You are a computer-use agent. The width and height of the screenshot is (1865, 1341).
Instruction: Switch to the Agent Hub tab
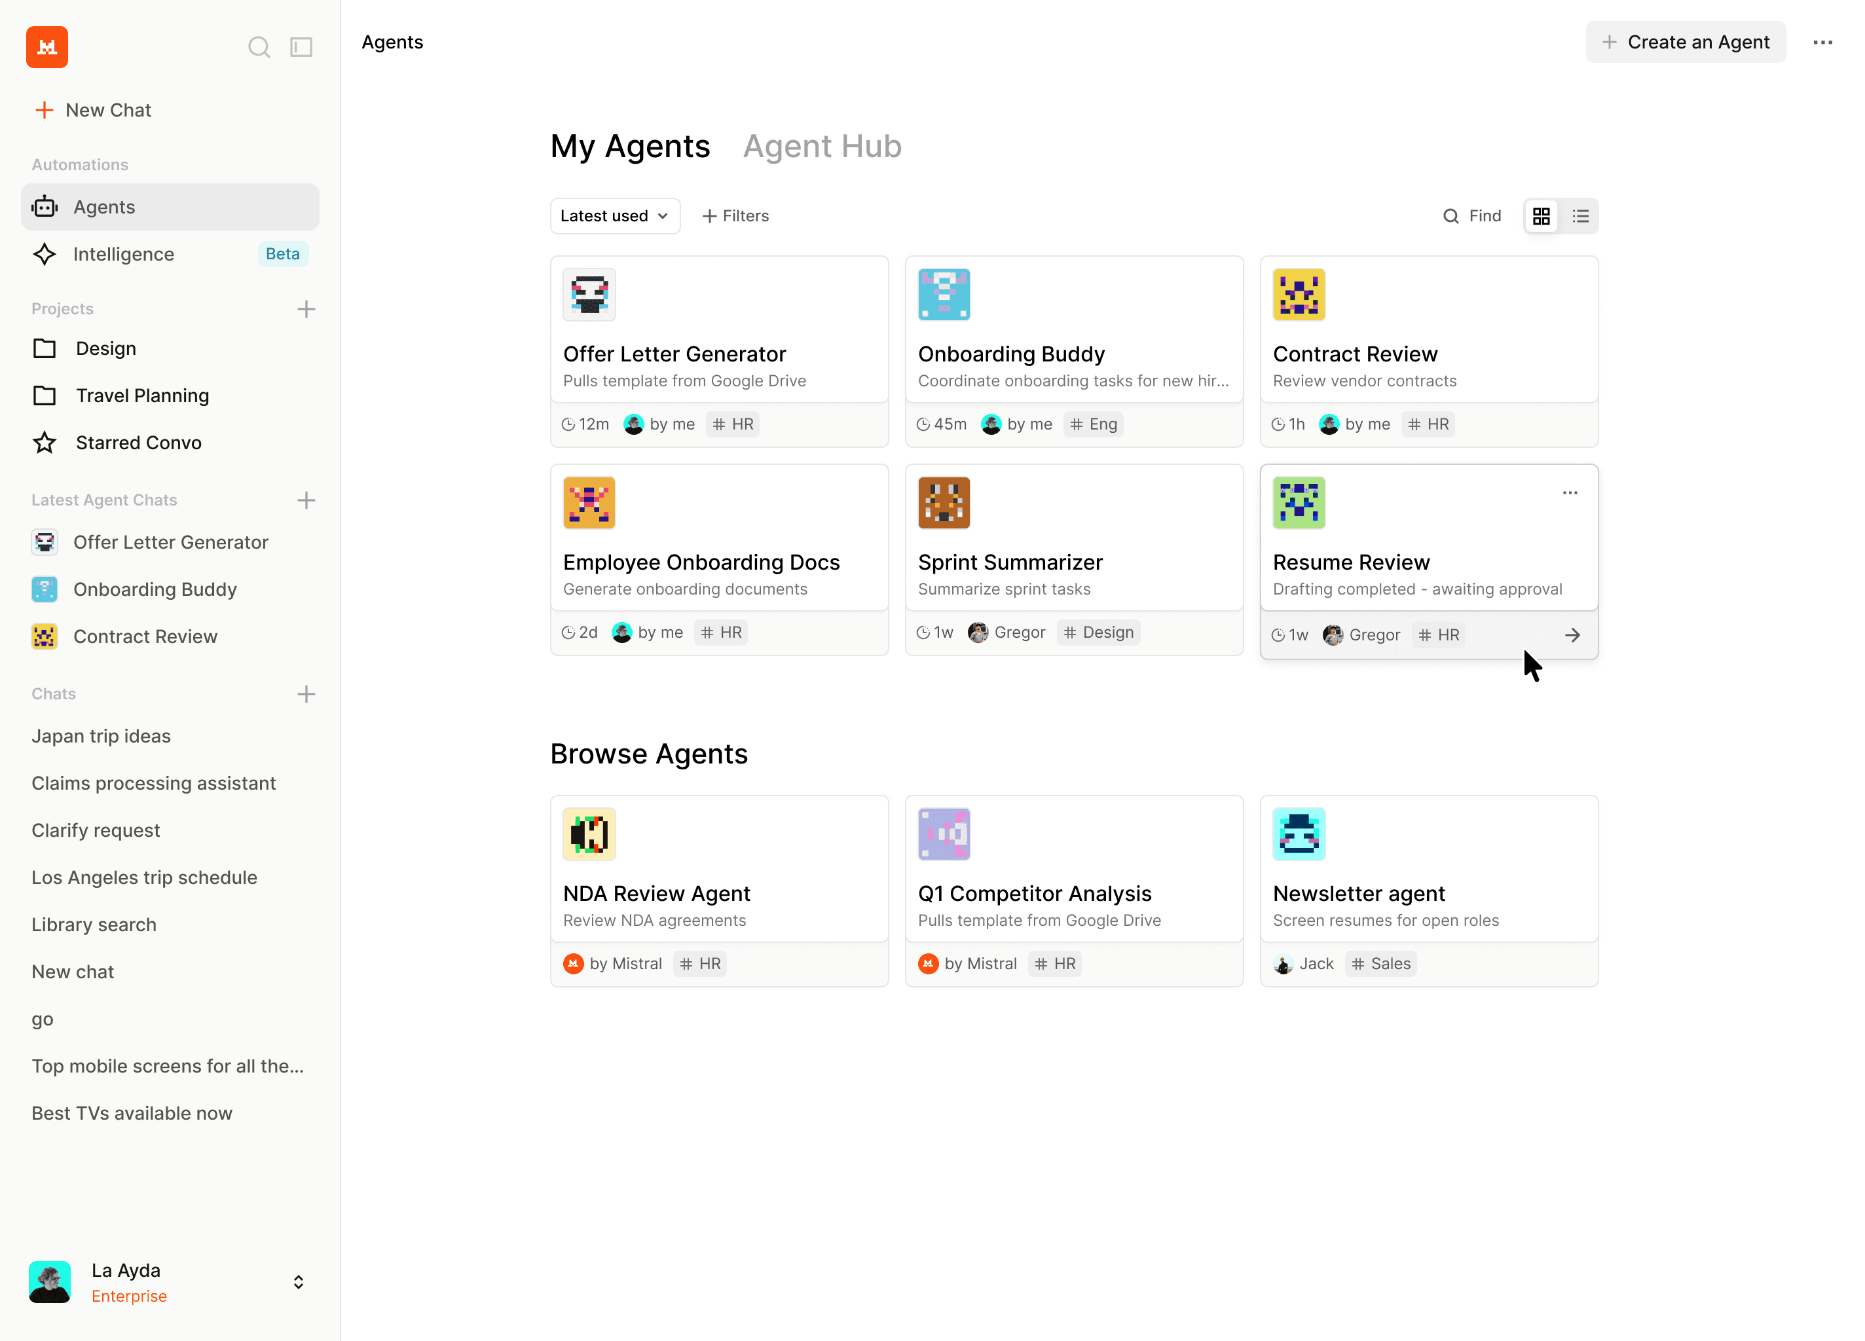pyautogui.click(x=821, y=147)
